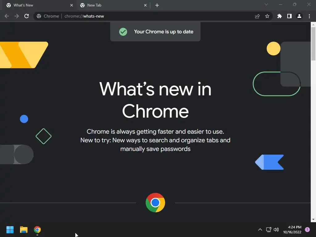The width and height of the screenshot is (316, 237).
Task: Close the New Tab tab
Action: tap(145, 5)
